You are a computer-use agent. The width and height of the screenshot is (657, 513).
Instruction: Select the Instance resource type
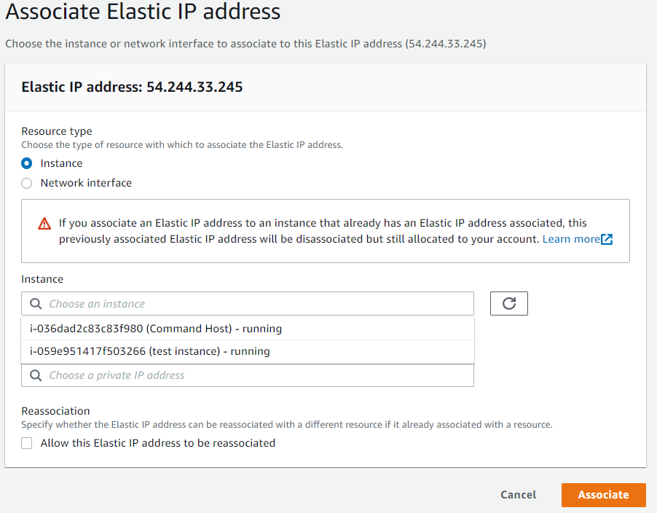[26, 163]
